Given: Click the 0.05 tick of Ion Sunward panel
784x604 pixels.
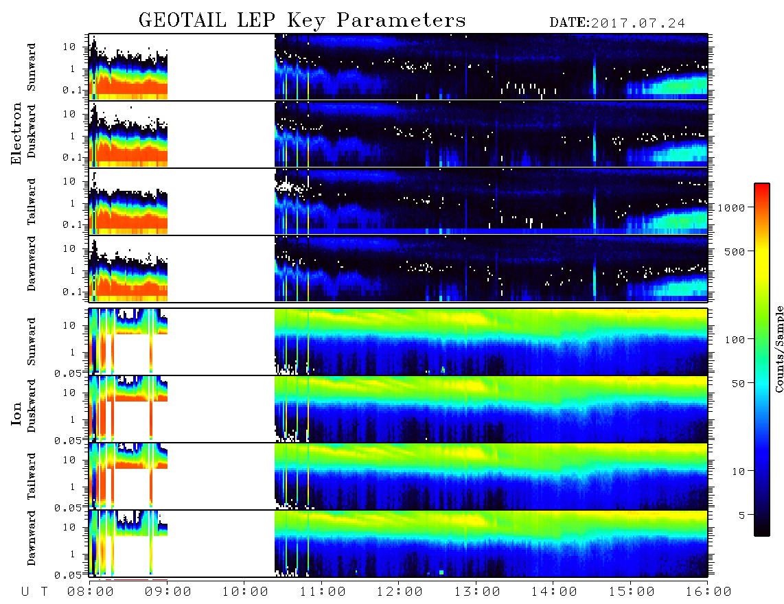Looking at the screenshot, I should coord(67,373).
